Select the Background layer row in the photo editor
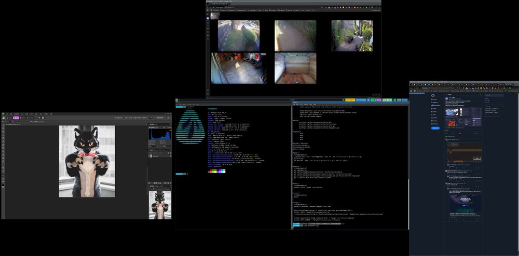The image size is (519, 256). 160,156
